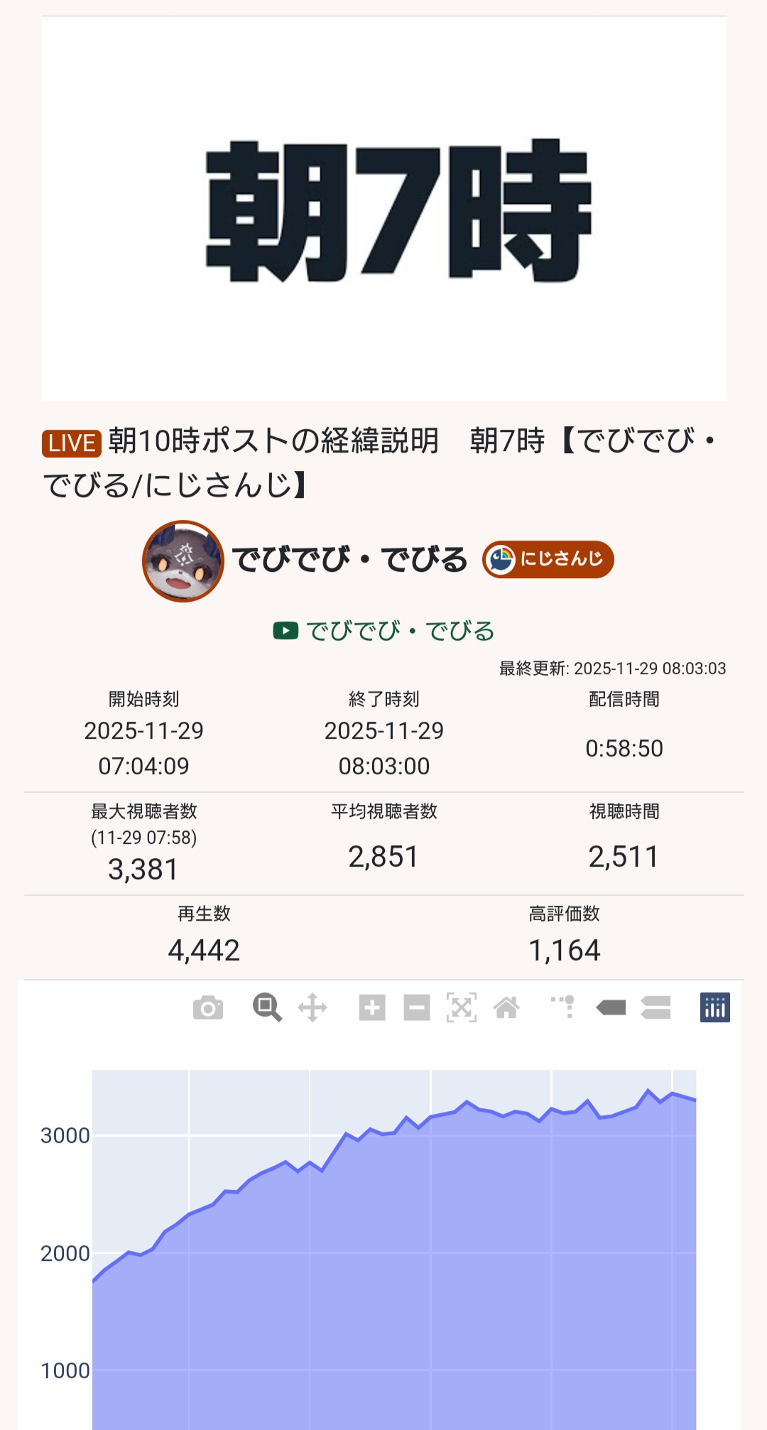Click the viewer count area chart peak

[648, 1091]
